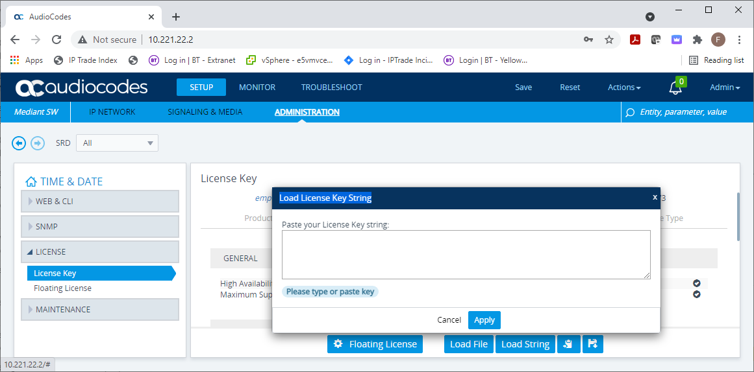Go forward with the blue right arrow
The image size is (754, 372).
pos(38,143)
